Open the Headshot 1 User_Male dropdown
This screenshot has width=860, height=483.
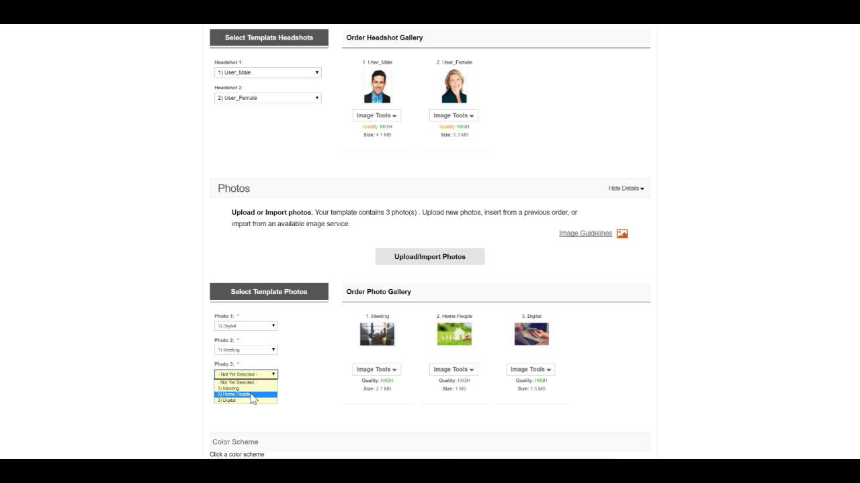coord(268,72)
